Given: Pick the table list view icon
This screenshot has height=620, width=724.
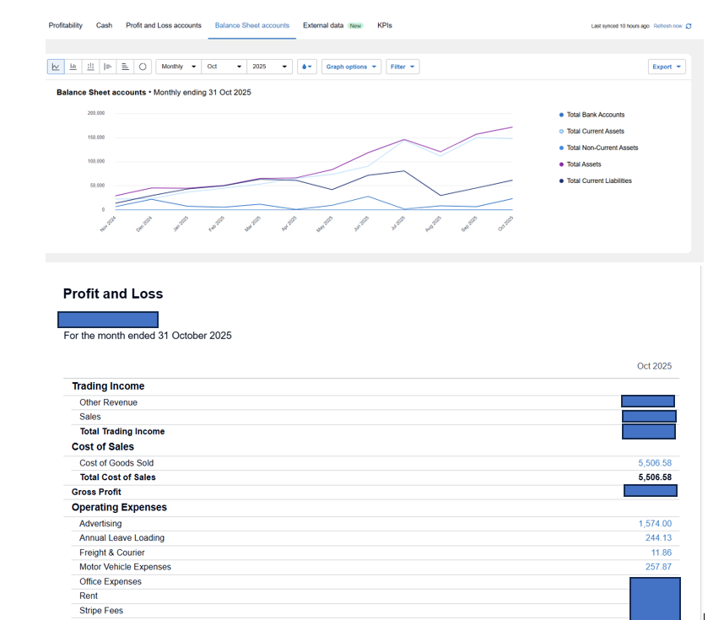Looking at the screenshot, I should pyautogui.click(x=125, y=67).
